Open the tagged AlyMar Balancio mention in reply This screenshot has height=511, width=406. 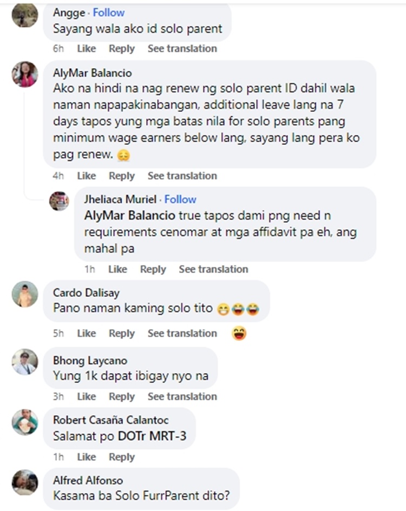(x=129, y=216)
